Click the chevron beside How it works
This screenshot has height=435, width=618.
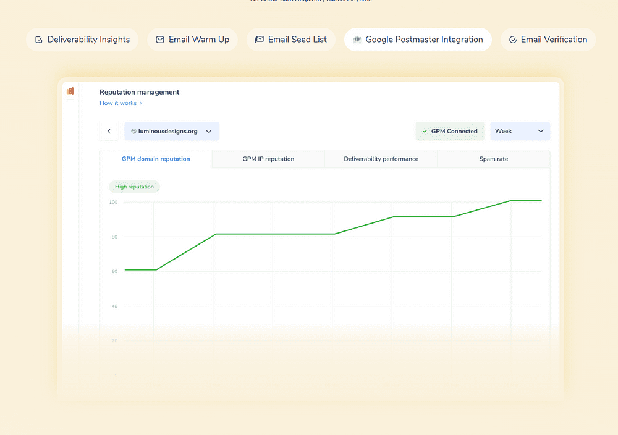141,103
